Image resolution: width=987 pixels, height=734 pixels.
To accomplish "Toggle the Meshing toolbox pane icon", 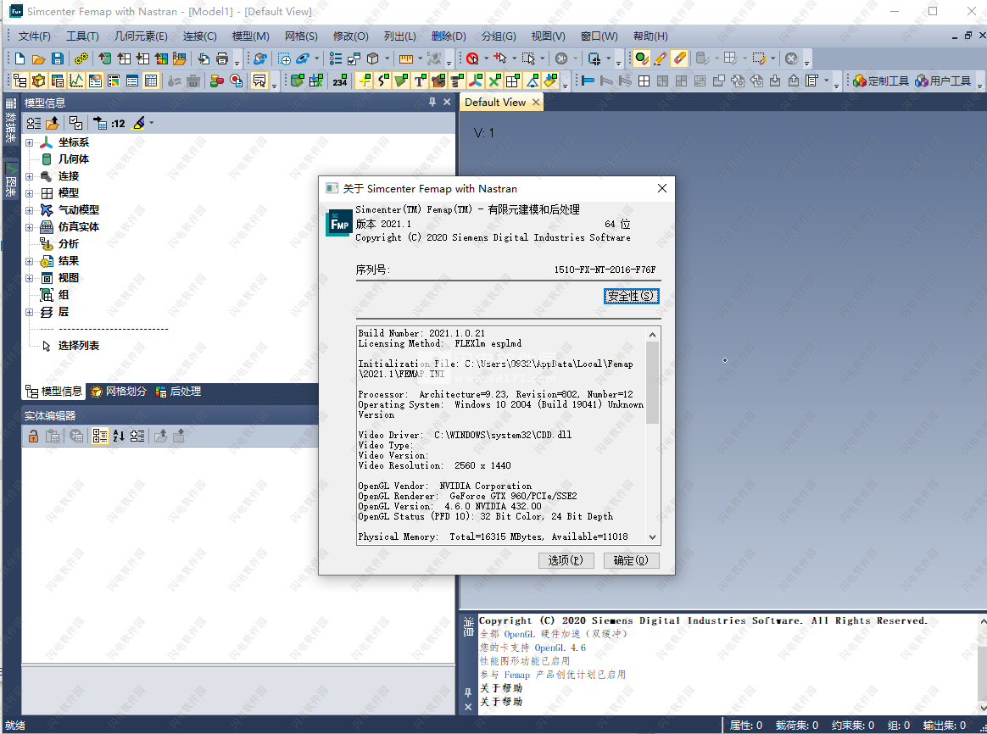I will pyautogui.click(x=38, y=81).
